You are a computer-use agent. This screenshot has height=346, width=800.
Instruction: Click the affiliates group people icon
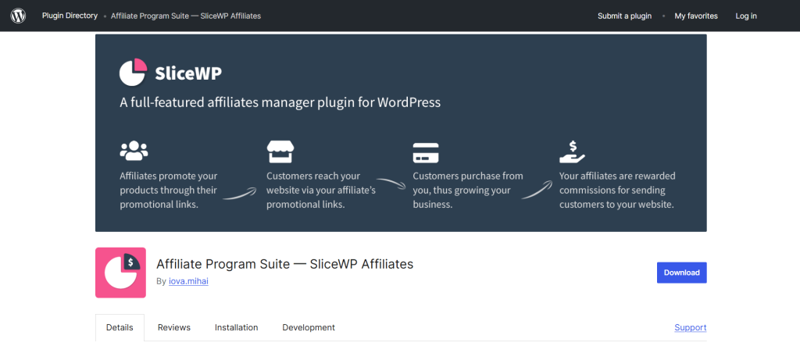point(134,151)
